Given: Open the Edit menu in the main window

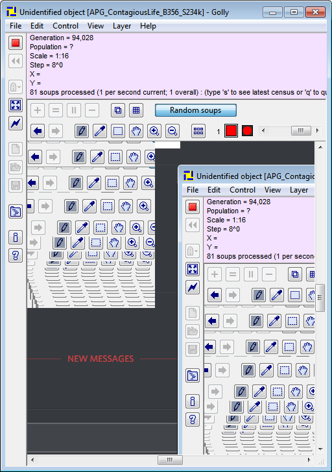Looking at the screenshot, I should 37,26.
